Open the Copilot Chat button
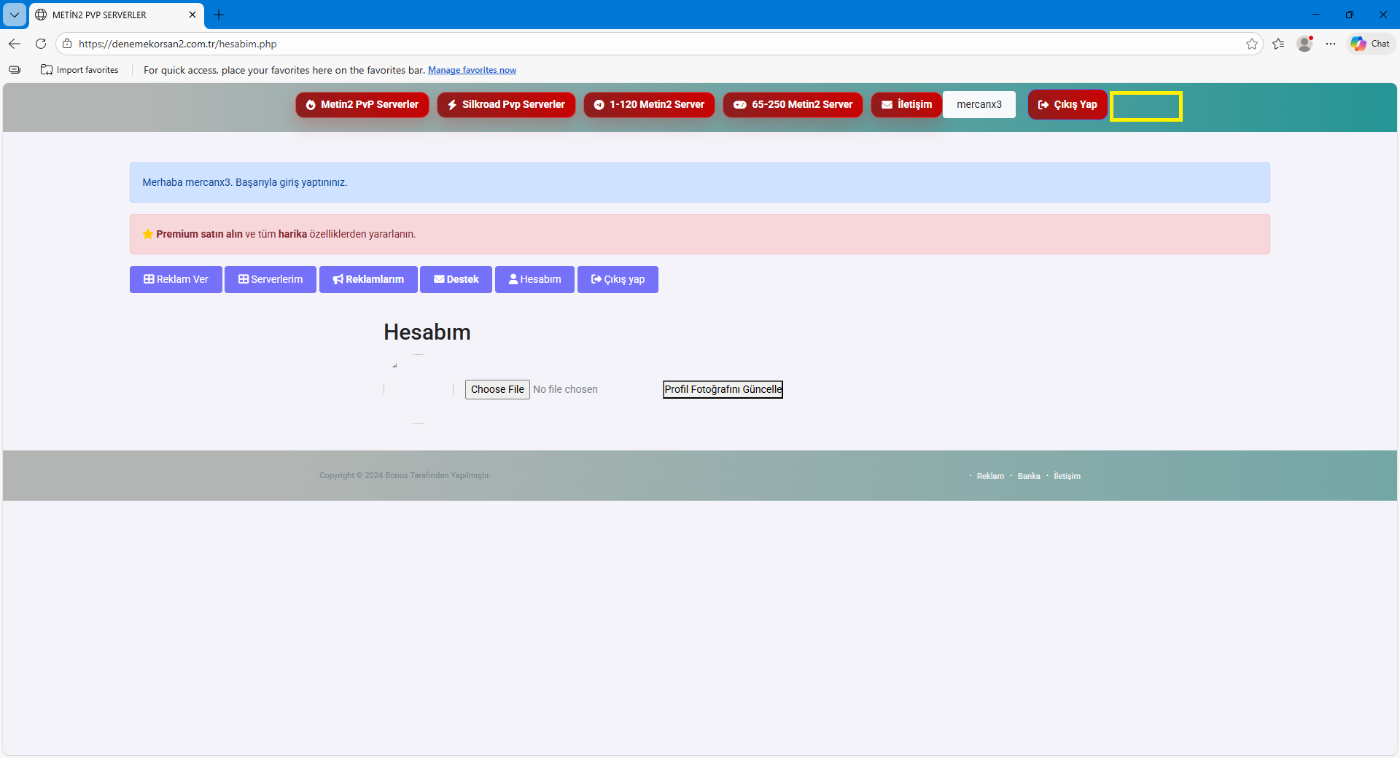The width and height of the screenshot is (1400, 758). (1371, 44)
